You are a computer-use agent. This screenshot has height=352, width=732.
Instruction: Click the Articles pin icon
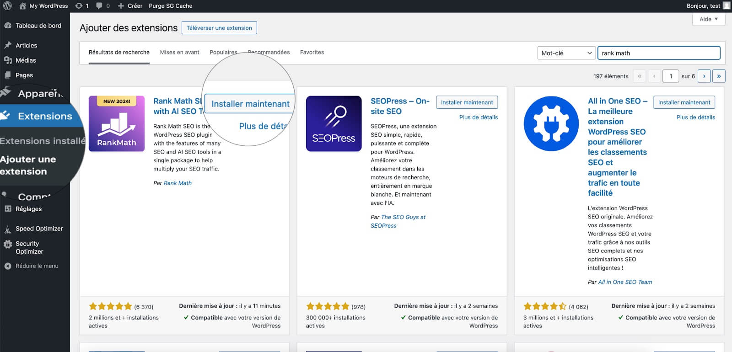(x=8, y=45)
